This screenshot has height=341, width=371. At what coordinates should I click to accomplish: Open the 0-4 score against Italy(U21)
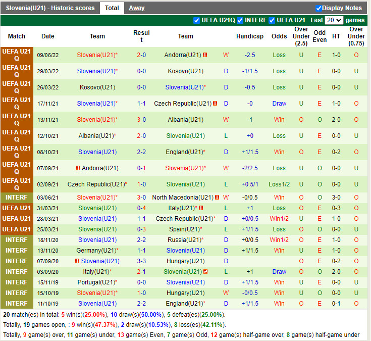tap(141, 208)
